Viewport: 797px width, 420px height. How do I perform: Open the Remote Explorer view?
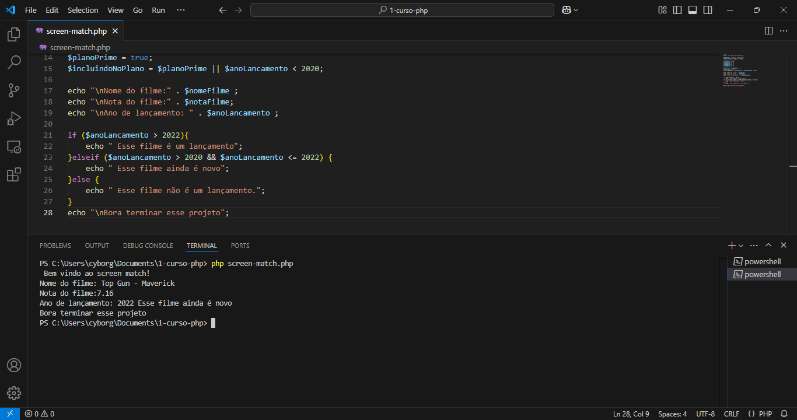coord(14,146)
